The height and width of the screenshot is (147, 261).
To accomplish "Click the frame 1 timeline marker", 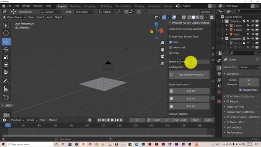I will [8, 125].
